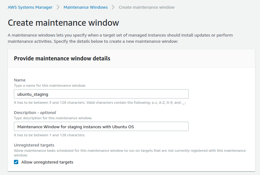Open the AWS Systems Manager breadcrumb link
The image size is (260, 175).
(30, 7)
